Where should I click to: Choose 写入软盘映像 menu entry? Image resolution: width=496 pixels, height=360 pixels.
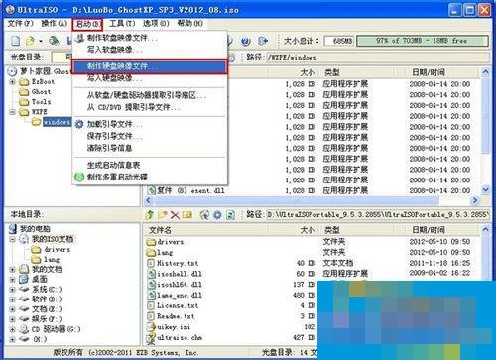click(150, 50)
